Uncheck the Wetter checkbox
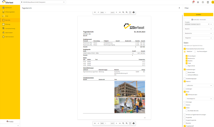Screen dimensions: 214x127 pyautogui.click(x=185, y=108)
